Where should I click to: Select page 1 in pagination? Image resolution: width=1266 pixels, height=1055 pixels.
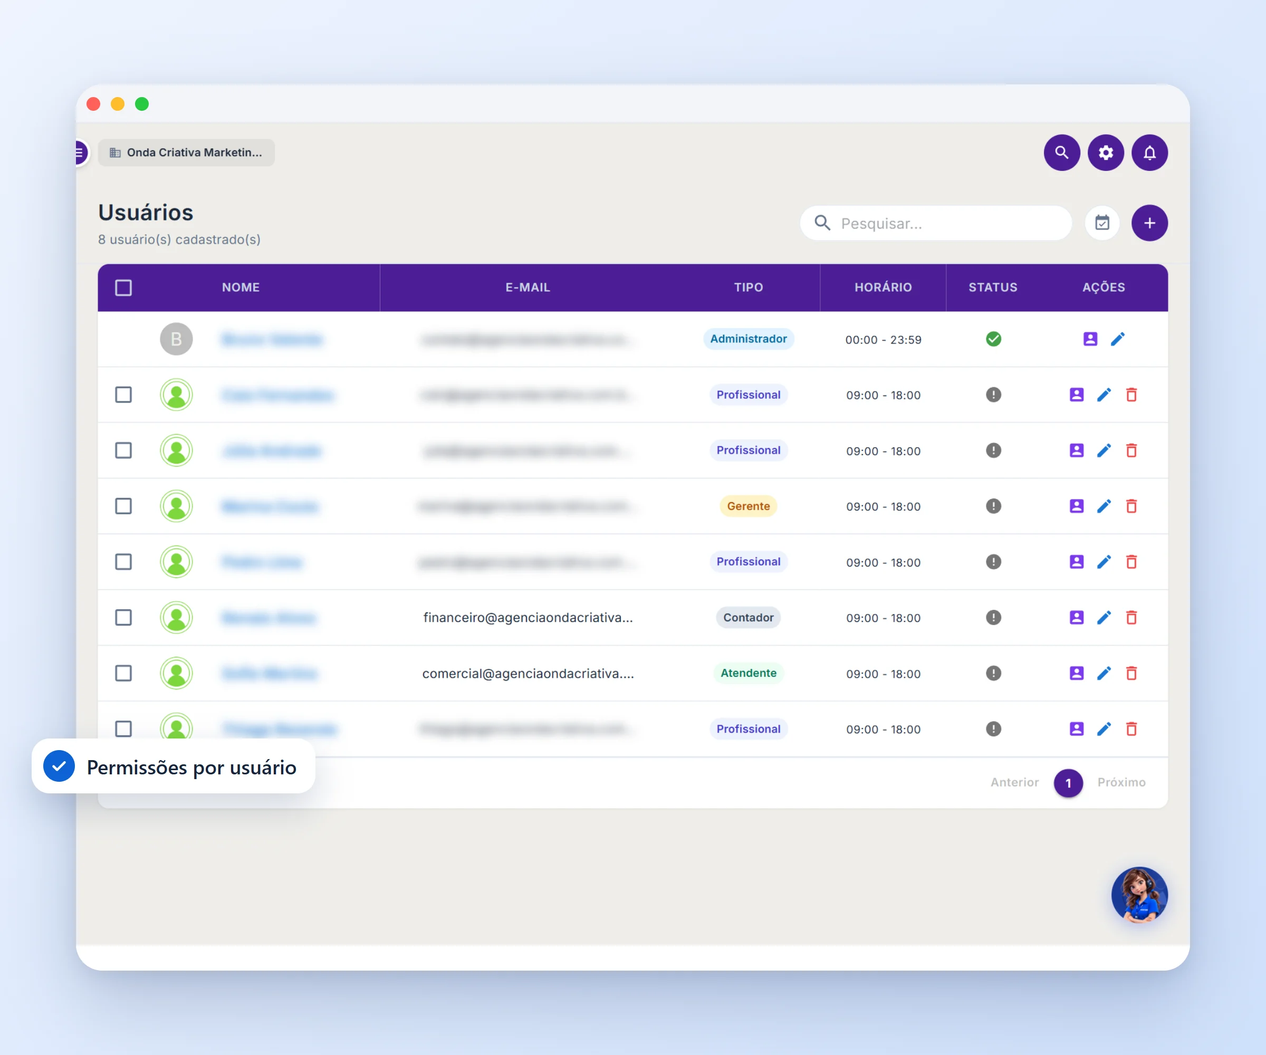coord(1068,782)
